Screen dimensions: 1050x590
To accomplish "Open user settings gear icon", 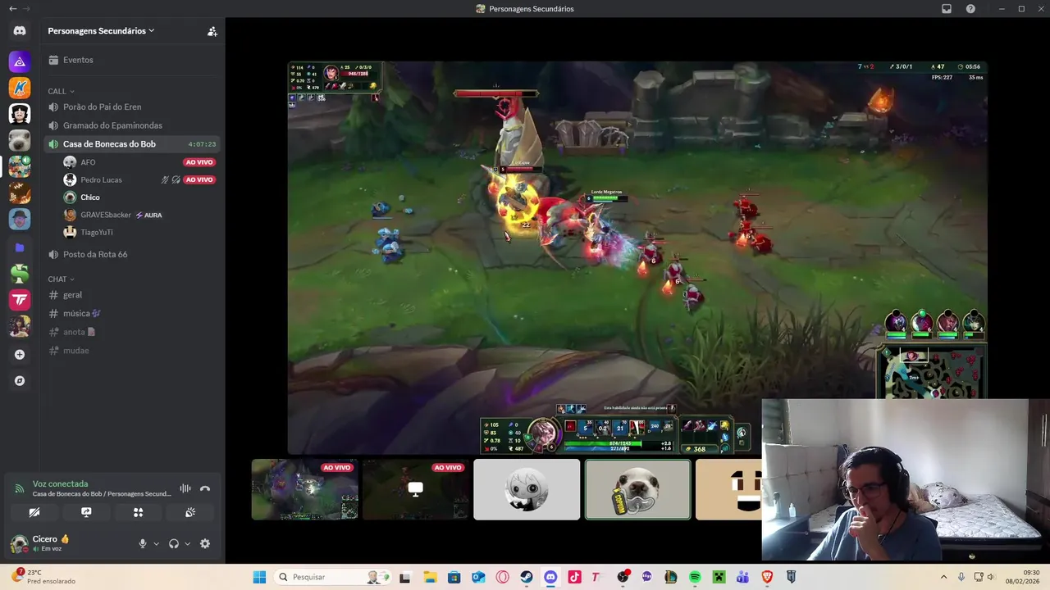I will [205, 543].
